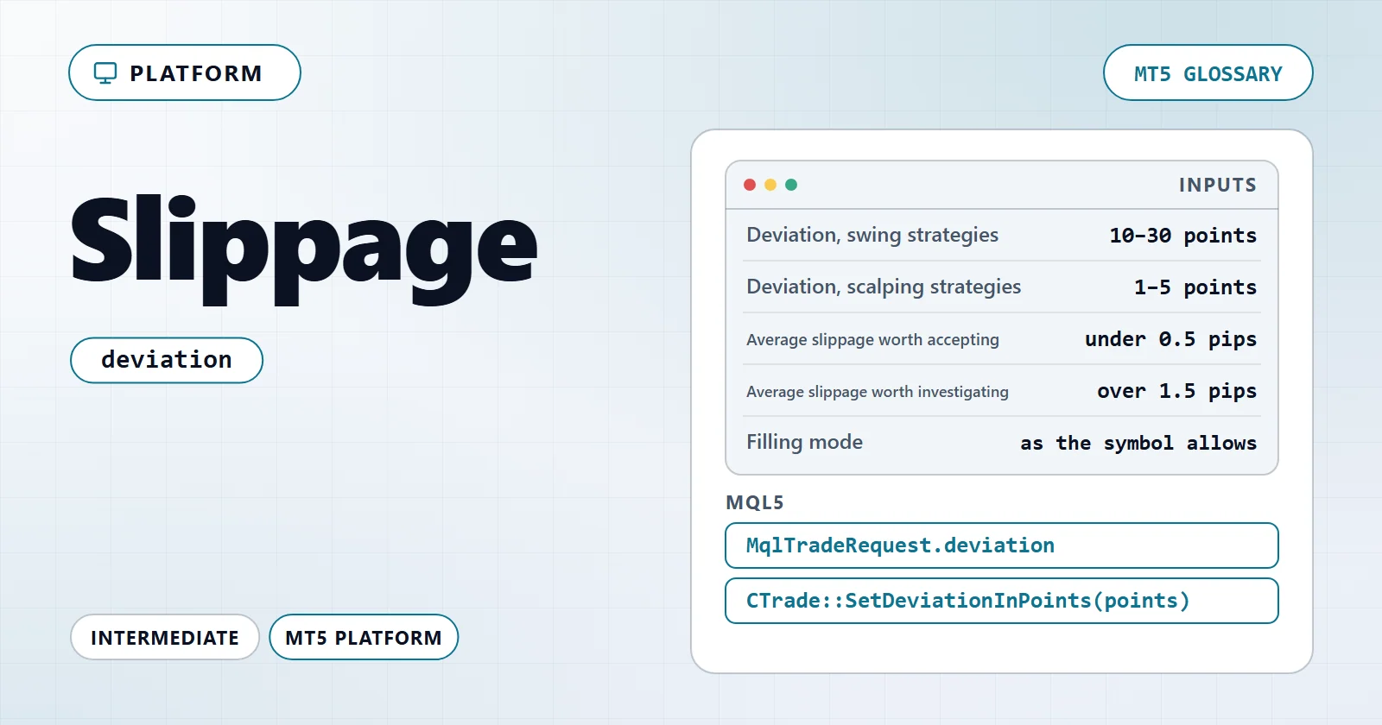Click the INPUTS panel header label
Image resolution: width=1382 pixels, height=725 pixels.
pos(1218,185)
